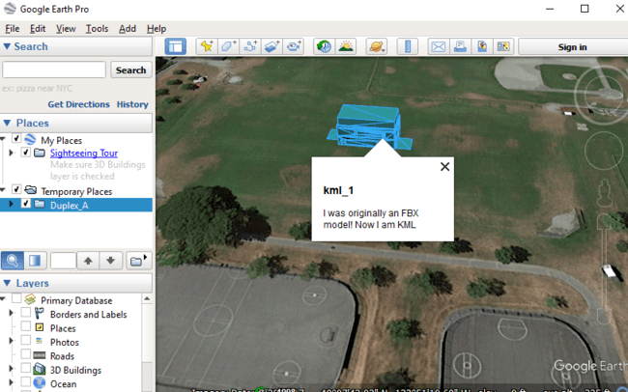
Task: Collapse the Layers panel triangle
Action: [x=7, y=283]
